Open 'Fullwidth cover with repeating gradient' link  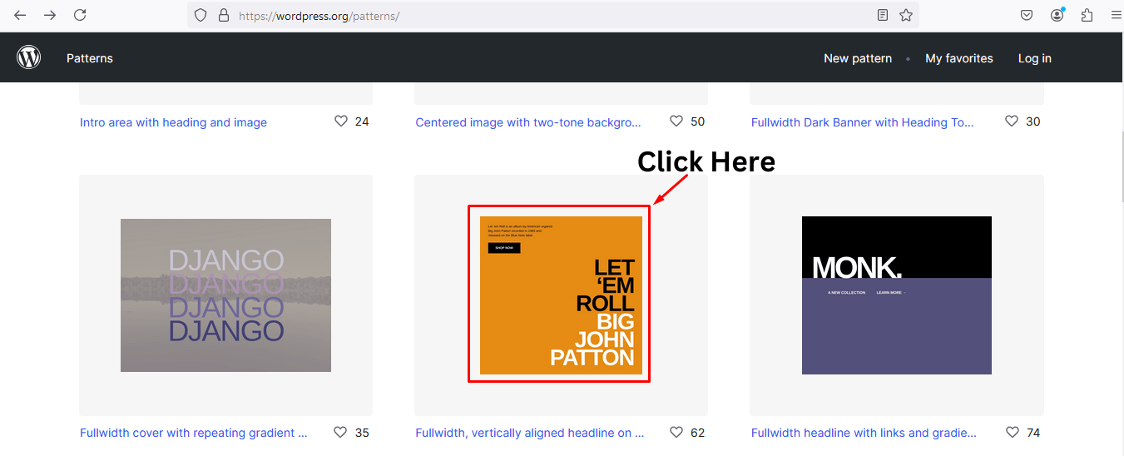193,433
